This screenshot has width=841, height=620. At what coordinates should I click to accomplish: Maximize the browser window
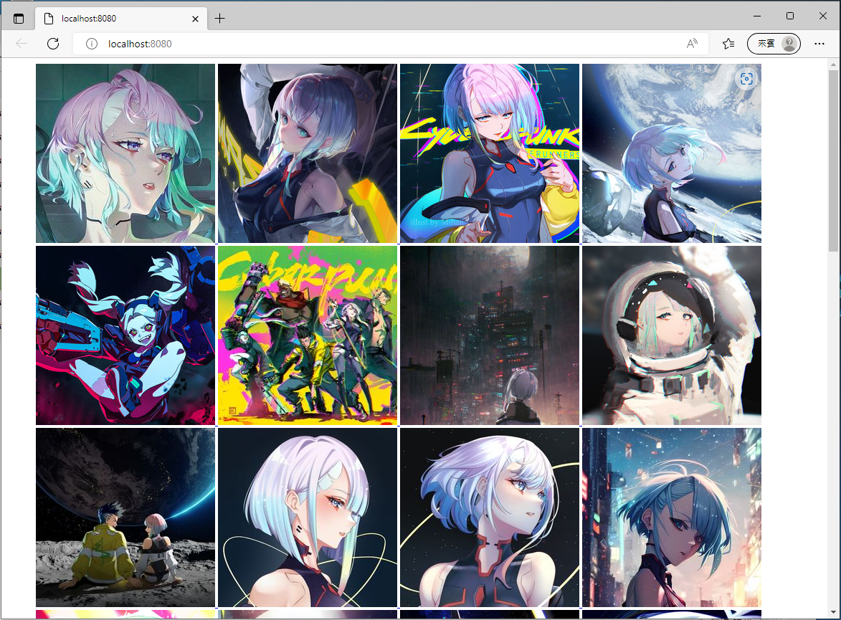(790, 16)
